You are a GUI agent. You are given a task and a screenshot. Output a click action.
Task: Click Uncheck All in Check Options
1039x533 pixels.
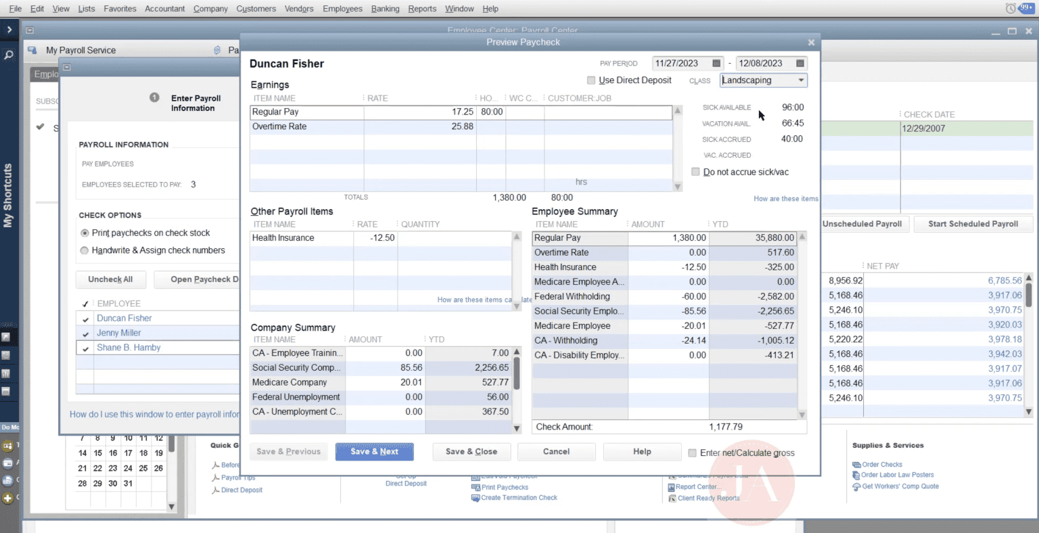[x=110, y=279]
